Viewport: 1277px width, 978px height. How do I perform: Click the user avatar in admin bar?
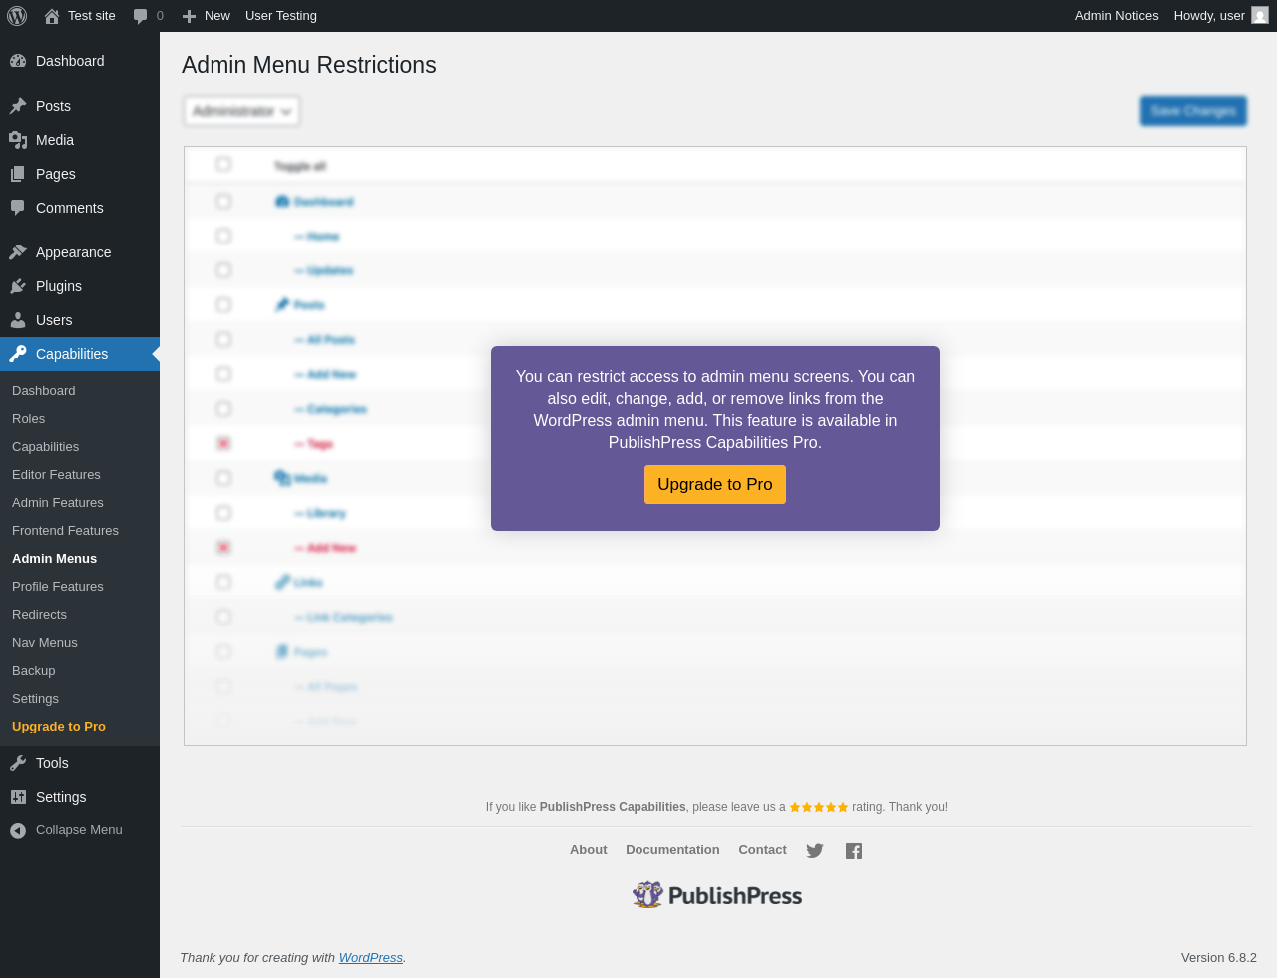tap(1260, 16)
